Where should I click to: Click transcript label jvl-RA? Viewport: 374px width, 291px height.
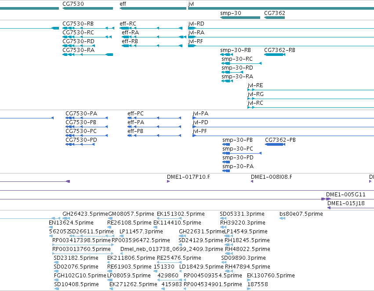[x=196, y=33]
